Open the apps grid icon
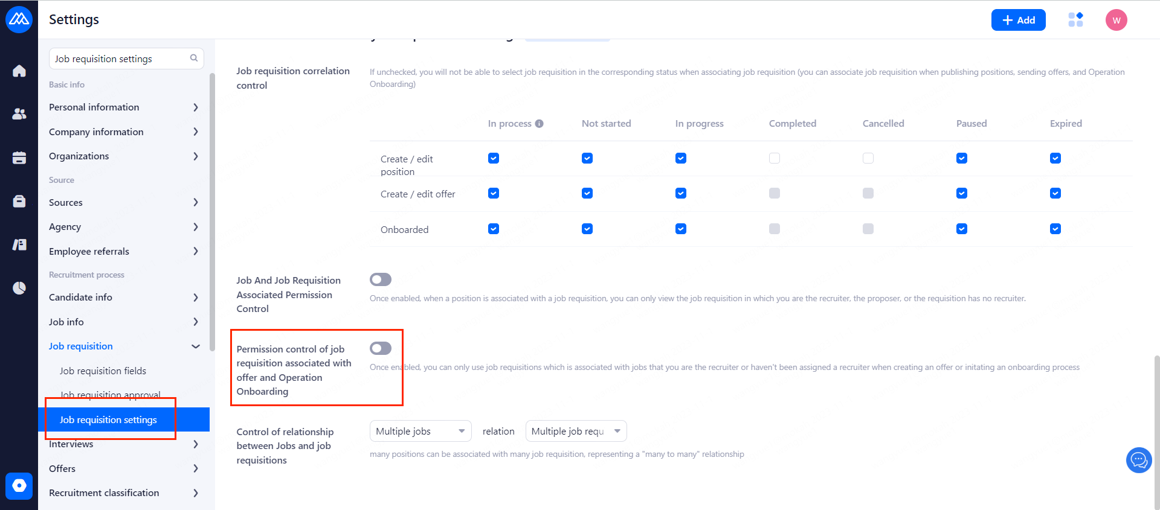This screenshot has height=510, width=1160. pyautogui.click(x=1075, y=20)
